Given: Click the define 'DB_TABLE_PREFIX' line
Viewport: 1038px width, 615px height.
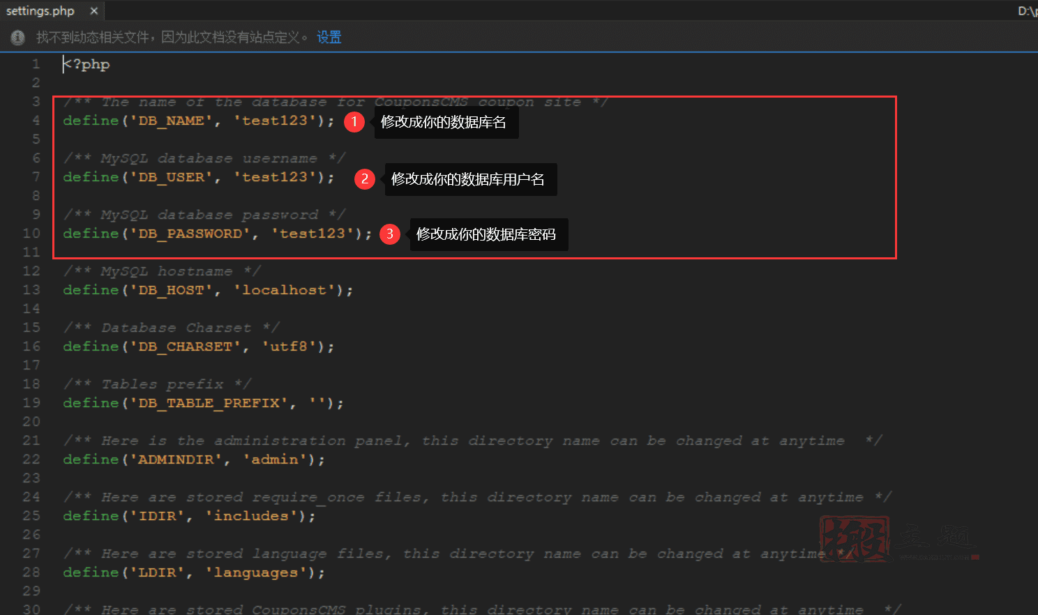Looking at the screenshot, I should 203,403.
